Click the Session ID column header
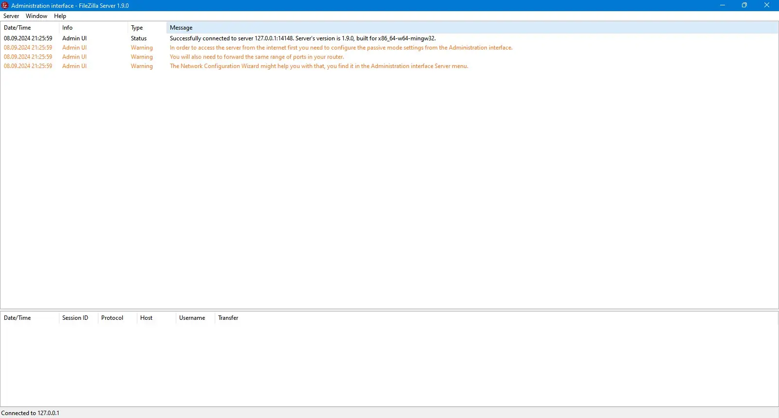This screenshot has height=418, width=779. [78, 318]
